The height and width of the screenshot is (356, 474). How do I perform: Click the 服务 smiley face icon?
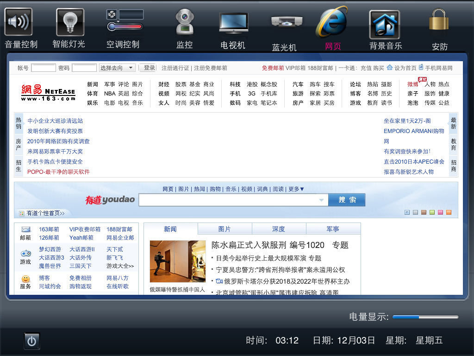pyautogui.click(x=26, y=279)
